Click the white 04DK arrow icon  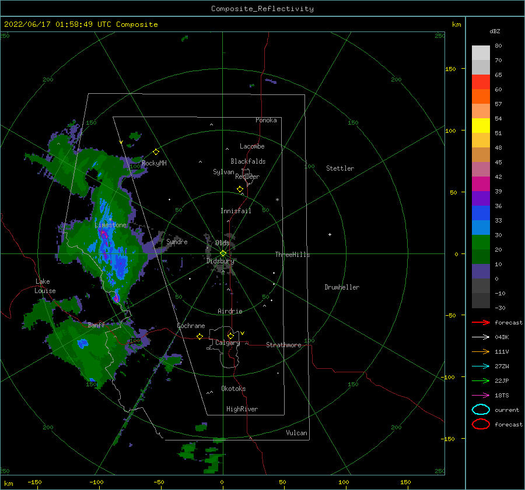(481, 337)
